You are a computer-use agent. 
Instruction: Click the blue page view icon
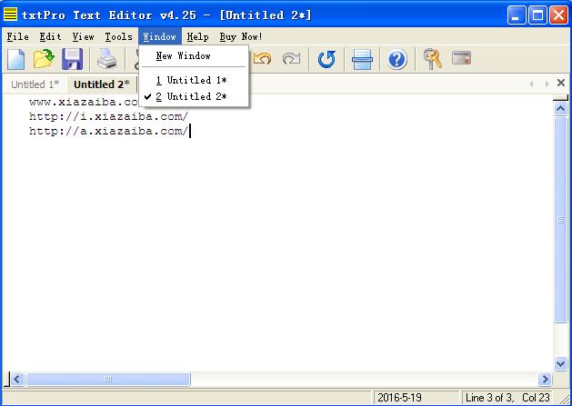(x=362, y=59)
